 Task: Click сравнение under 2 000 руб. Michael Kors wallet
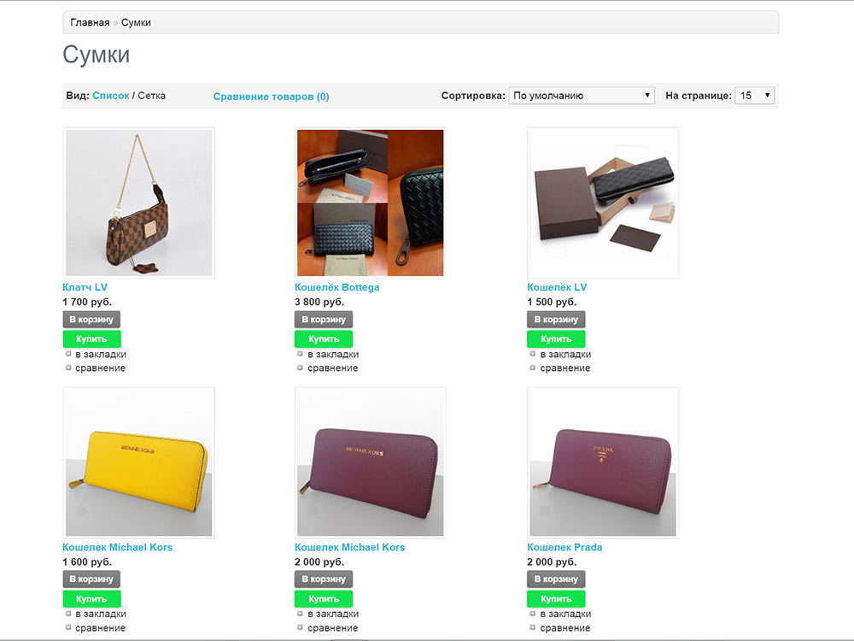(333, 628)
